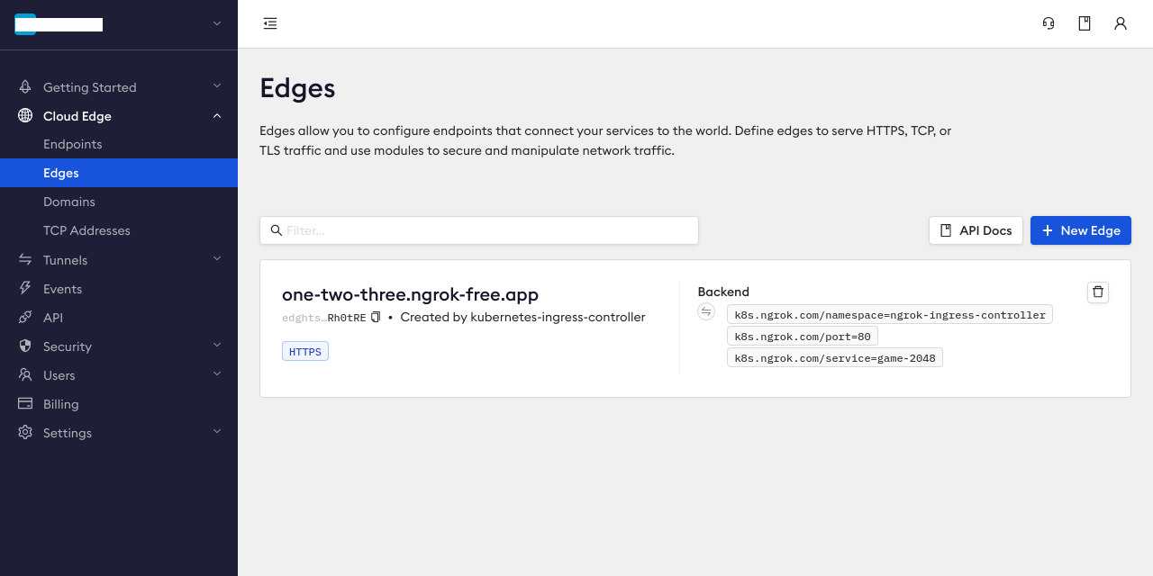This screenshot has height=576, width=1153.
Task: Click the Billing card icon
Action: pos(25,404)
